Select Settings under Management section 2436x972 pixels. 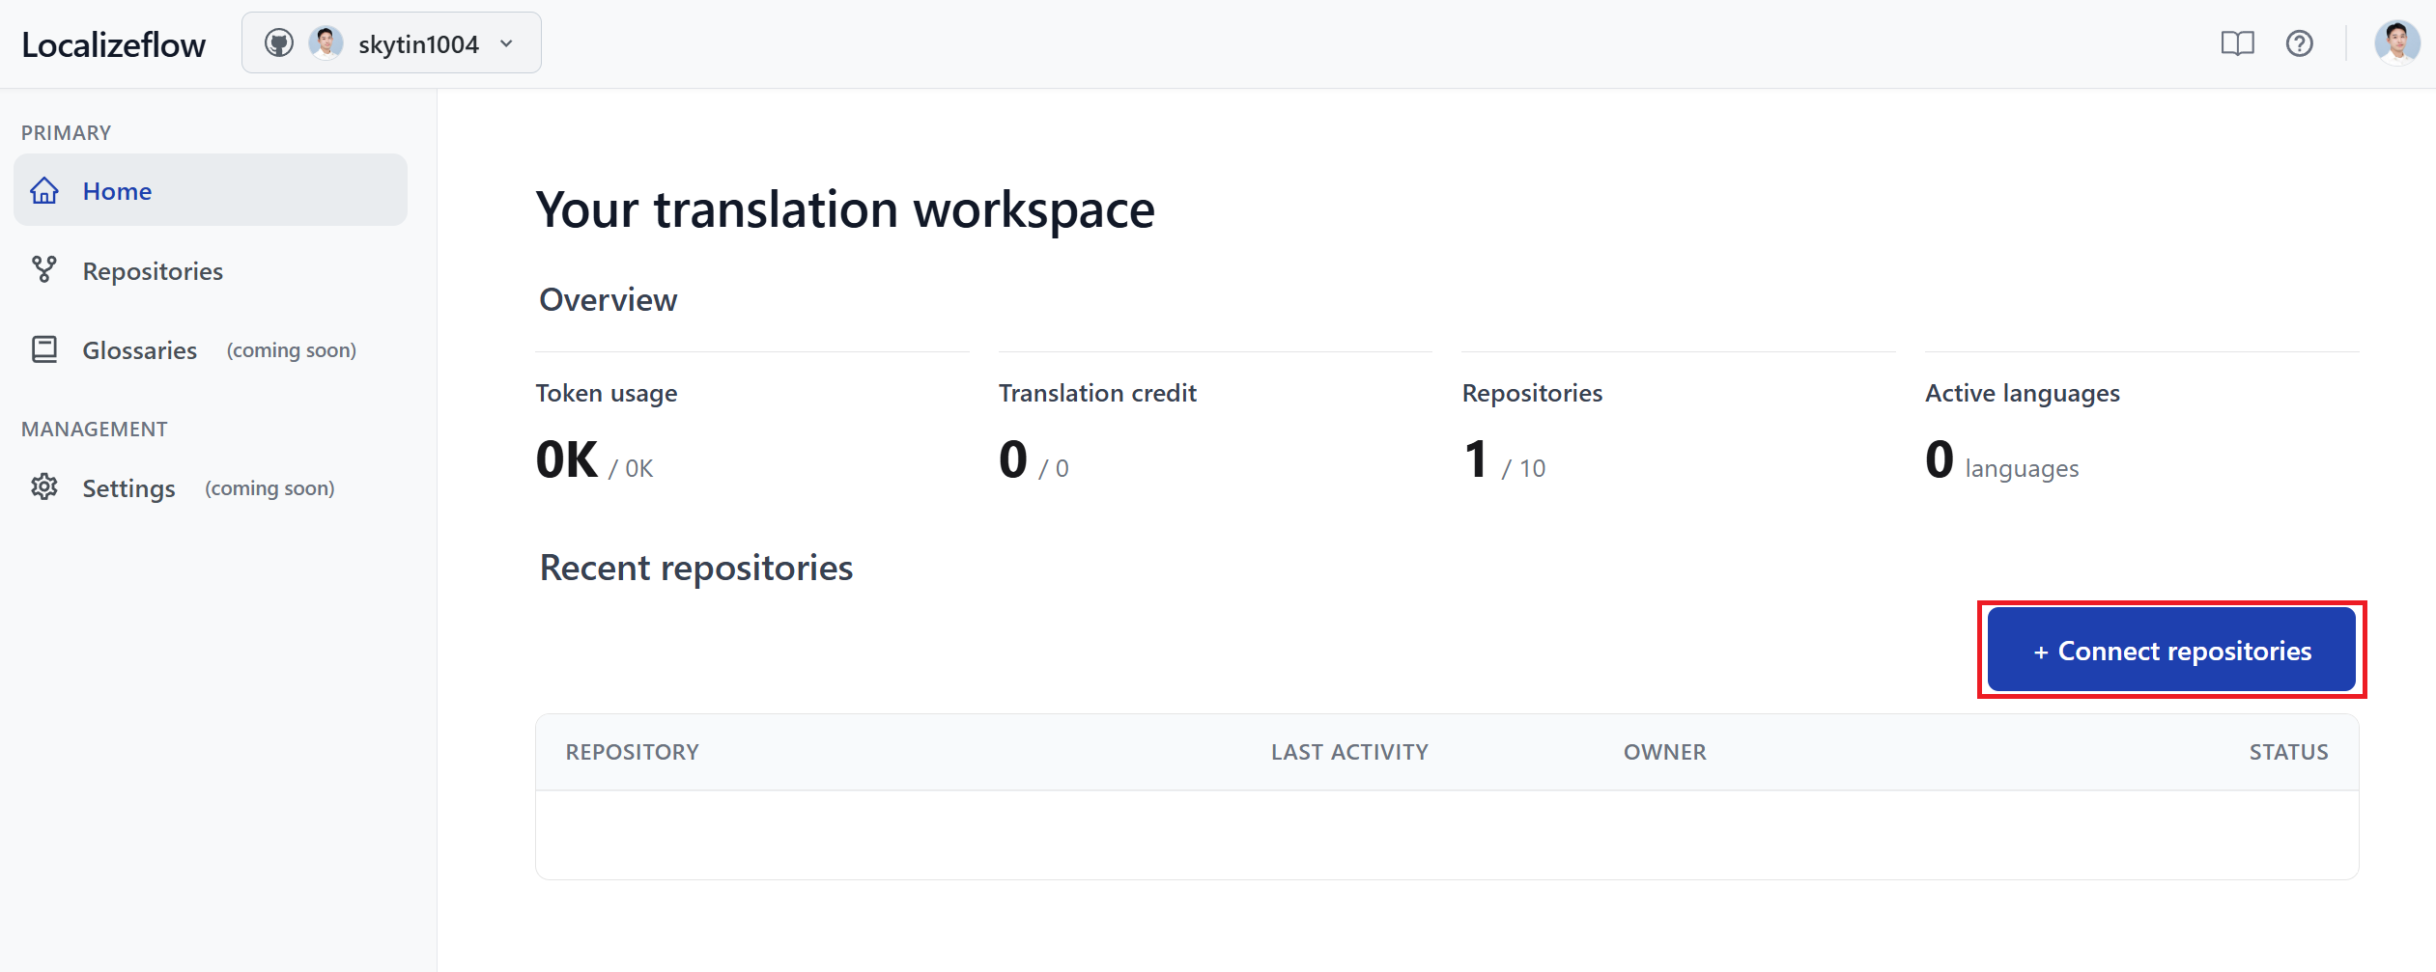pyautogui.click(x=128, y=487)
